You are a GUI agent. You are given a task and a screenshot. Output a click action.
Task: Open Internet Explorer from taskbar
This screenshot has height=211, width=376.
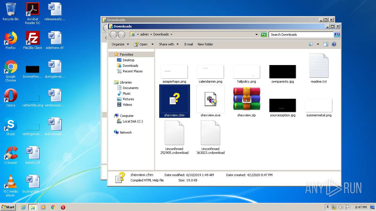[23, 207]
